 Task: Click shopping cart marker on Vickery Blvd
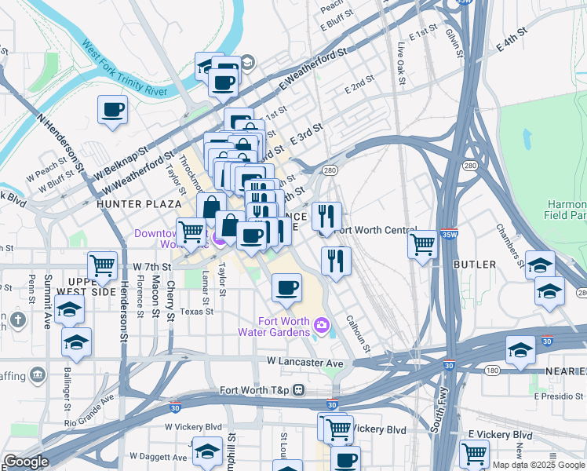click(338, 429)
